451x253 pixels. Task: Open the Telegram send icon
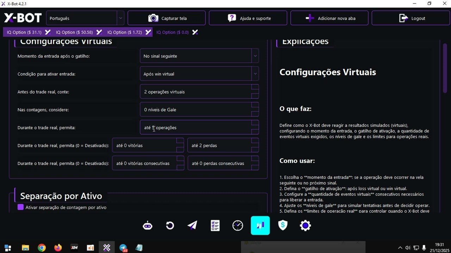click(x=192, y=225)
